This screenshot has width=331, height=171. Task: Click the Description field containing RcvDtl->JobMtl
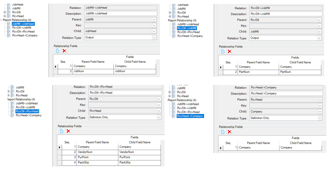click(x=286, y=14)
